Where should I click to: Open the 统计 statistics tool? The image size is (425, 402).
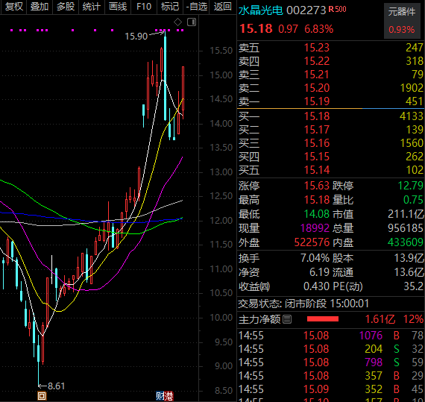pyautogui.click(x=92, y=7)
